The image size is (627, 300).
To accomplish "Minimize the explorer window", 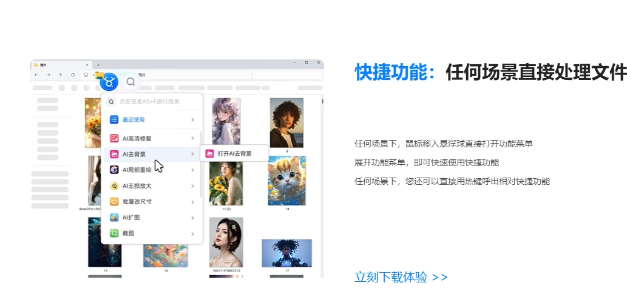I will [x=295, y=62].
